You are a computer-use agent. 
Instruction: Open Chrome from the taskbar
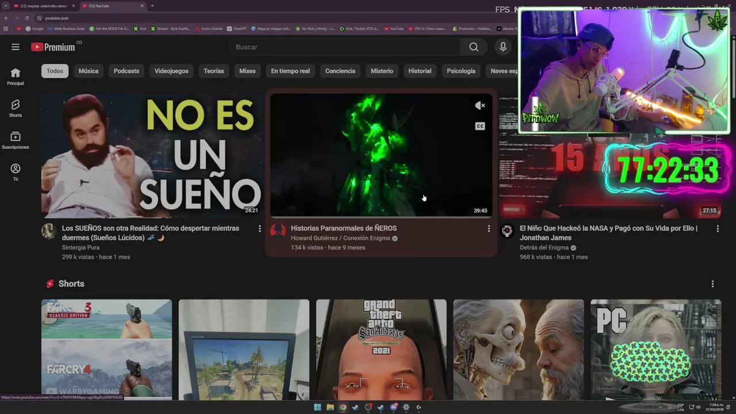[x=343, y=407]
